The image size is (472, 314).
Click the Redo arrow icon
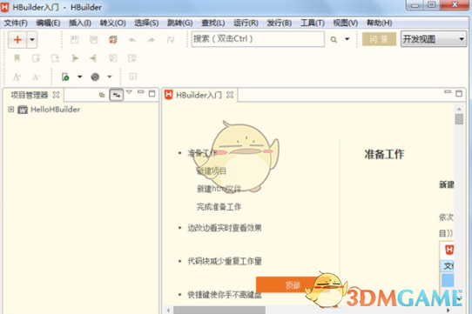click(x=152, y=40)
